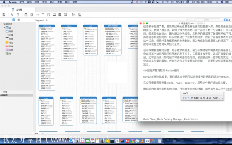Open the 格式 menu
The width and height of the screenshot is (232, 145).
pos(44,2)
